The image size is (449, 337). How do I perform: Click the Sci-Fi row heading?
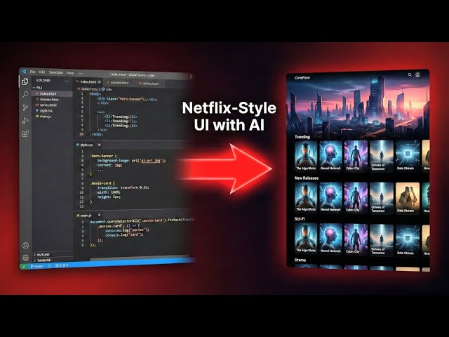click(300, 218)
